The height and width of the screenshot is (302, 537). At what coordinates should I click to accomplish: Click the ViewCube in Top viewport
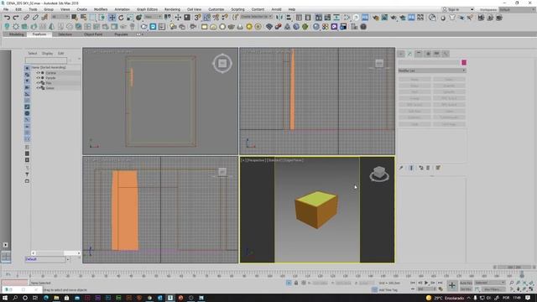point(222,64)
